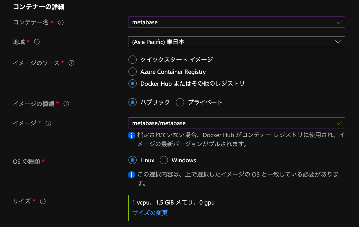Click info icon next to サイズ
This screenshot has width=359, height=227.
[43, 201]
